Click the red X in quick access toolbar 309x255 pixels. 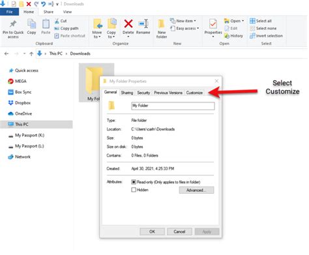tap(29, 4)
